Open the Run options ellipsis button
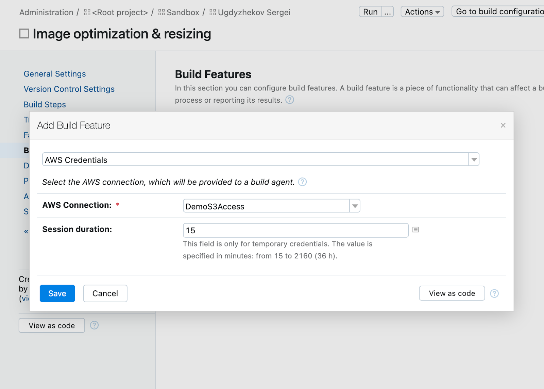Image resolution: width=544 pixels, height=389 pixels. tap(388, 12)
